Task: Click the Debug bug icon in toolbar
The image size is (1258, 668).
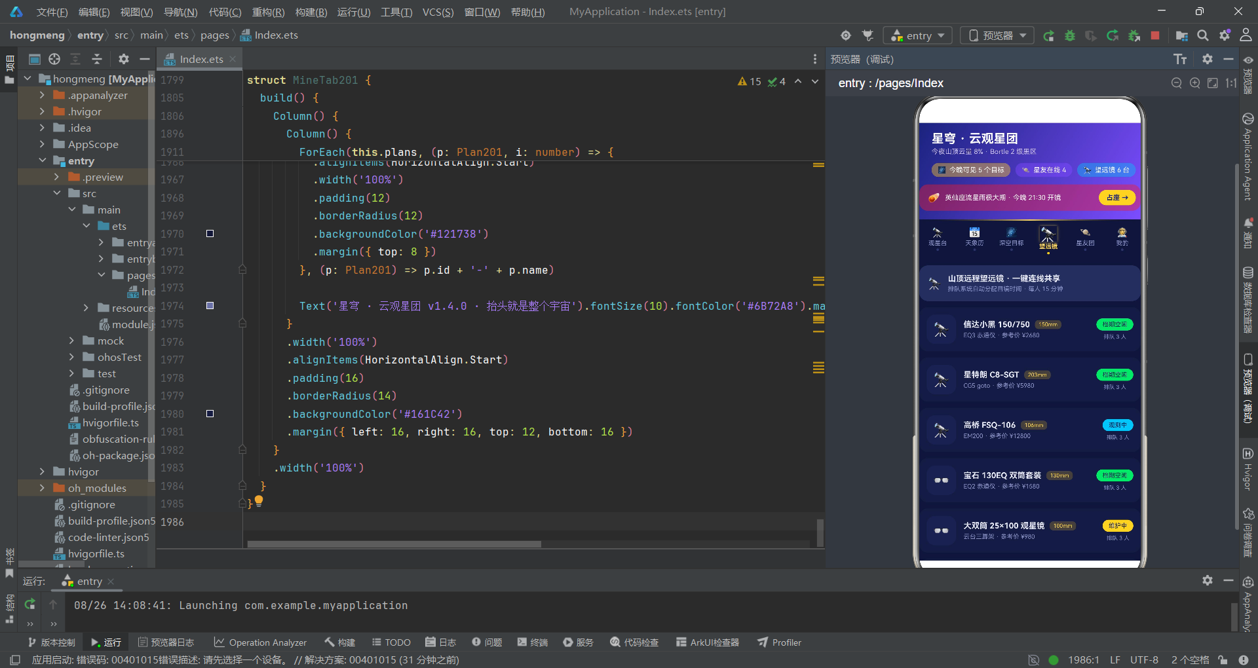Action: 1070,35
